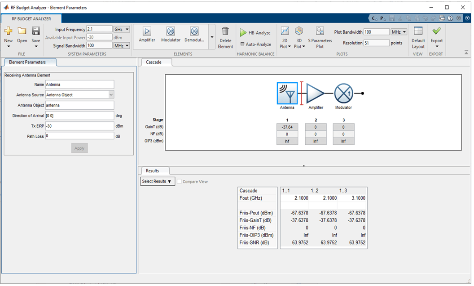The width and height of the screenshot is (474, 286).
Task: Click the Apply button
Action: click(x=79, y=148)
